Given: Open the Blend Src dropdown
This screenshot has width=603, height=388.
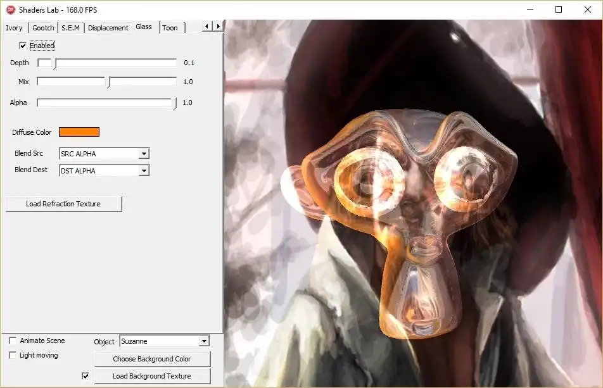Looking at the screenshot, I should click(144, 154).
